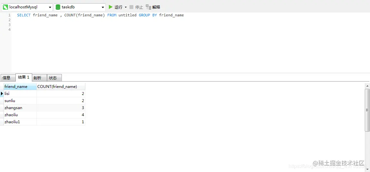Viewport: 370px width, 172px height.
Task: Click the current-row indicator arrow beside lisi
Action: tap(2, 94)
